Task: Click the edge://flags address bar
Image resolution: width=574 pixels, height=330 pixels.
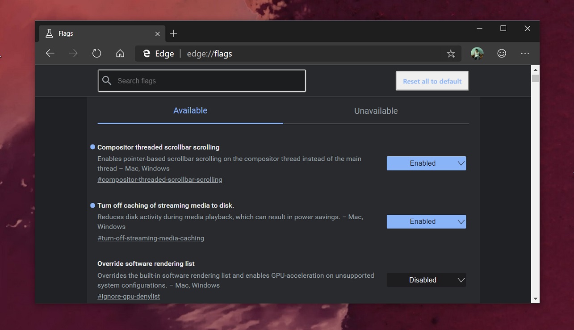Action: (298, 54)
